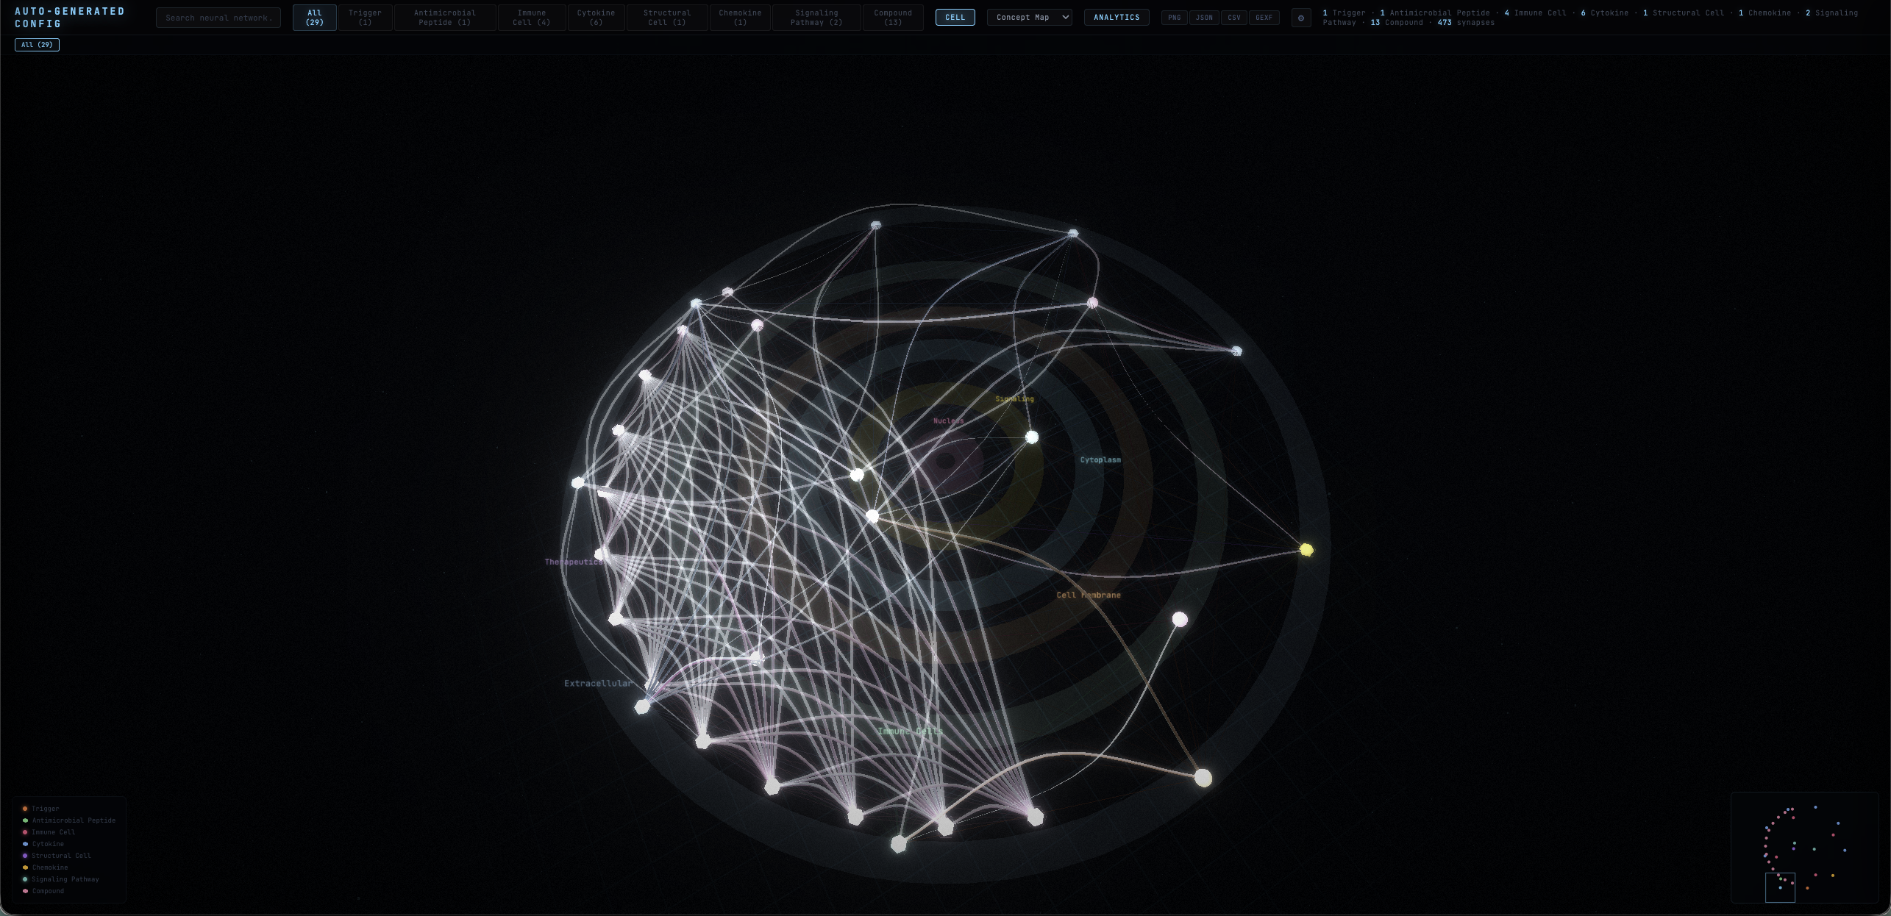Screen dimensions: 1891x916
Task: Export the graph as JSON
Action: pyautogui.click(x=1204, y=18)
